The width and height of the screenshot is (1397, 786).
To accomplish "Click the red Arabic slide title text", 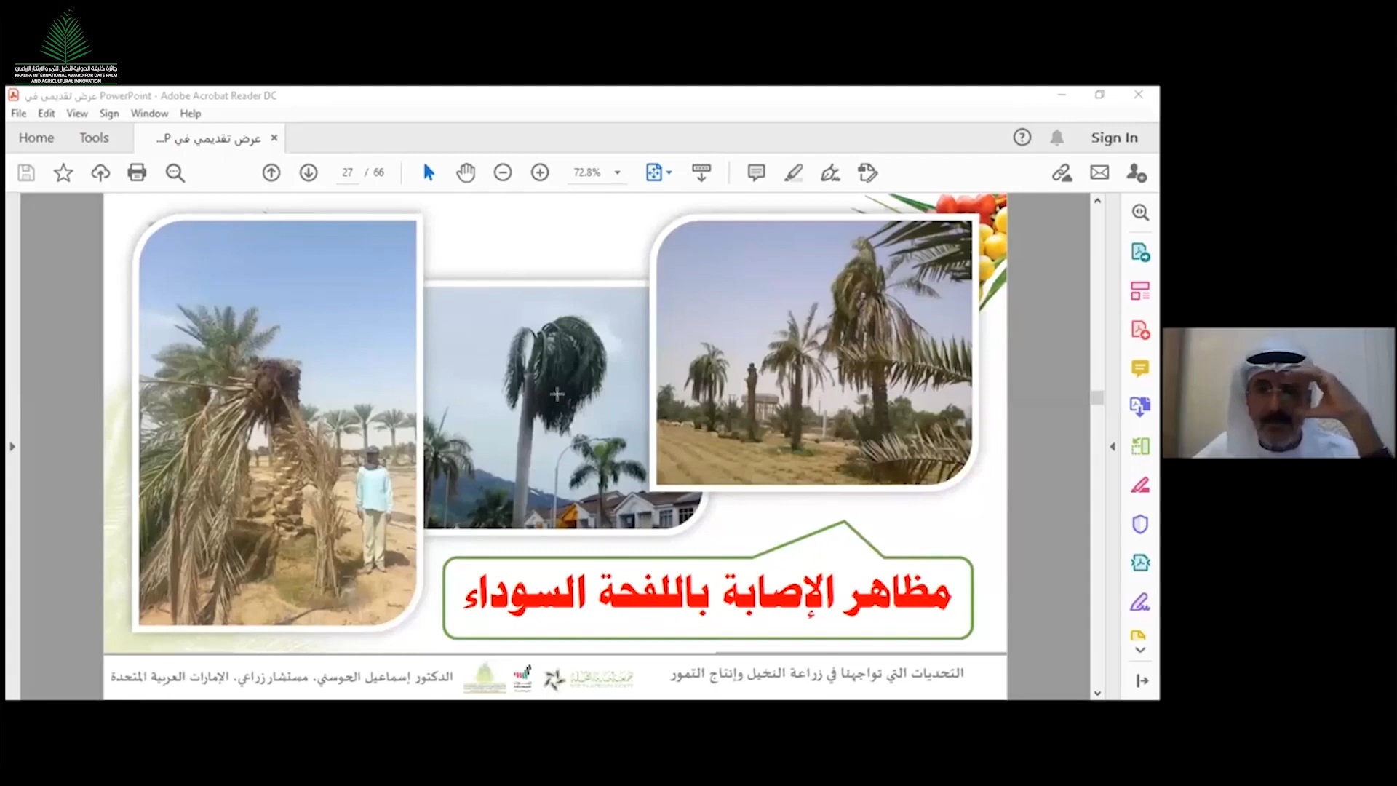I will point(707,594).
